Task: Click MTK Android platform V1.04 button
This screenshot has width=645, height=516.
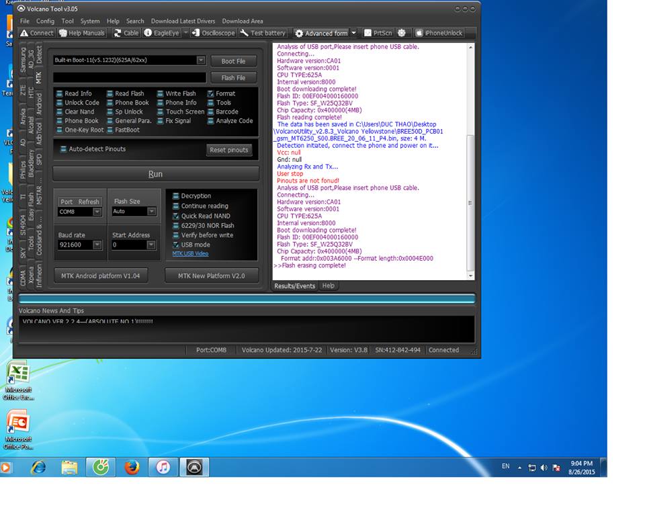Action: [x=100, y=275]
